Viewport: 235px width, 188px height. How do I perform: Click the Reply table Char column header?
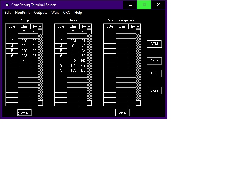(73, 26)
